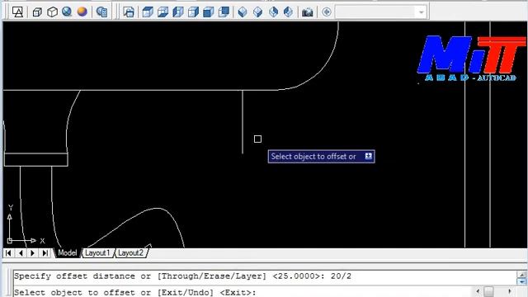
Task: Open the toolbar view dropdown list
Action: tap(421, 12)
